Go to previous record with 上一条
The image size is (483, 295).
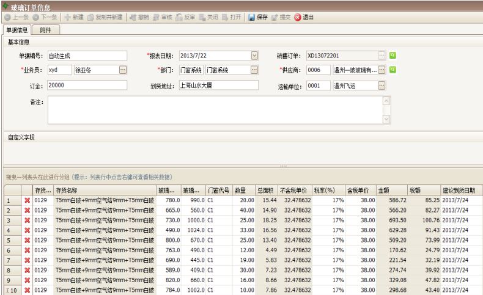pyautogui.click(x=17, y=17)
